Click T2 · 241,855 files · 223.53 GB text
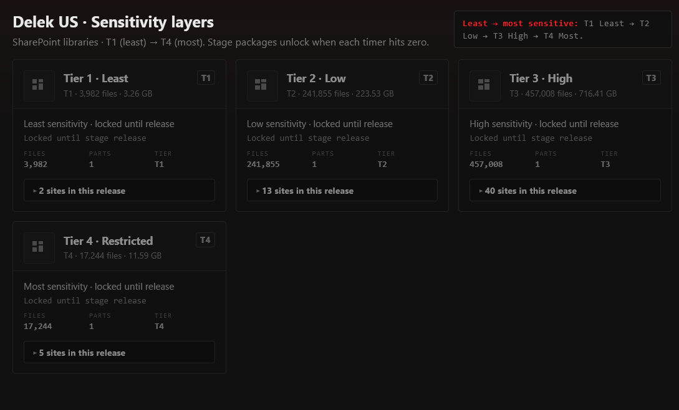Image resolution: width=679 pixels, height=410 pixels. point(340,93)
